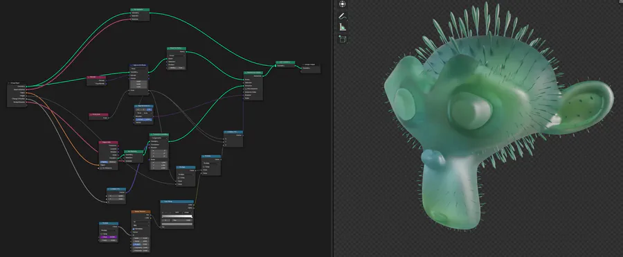This screenshot has width=623, height=257.
Task: Select the Annotate pencil tool
Action: 342,16
